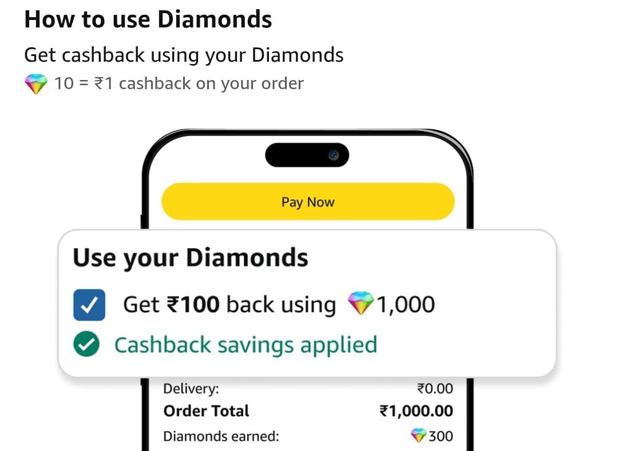
Task: Click the phone's front camera dot
Action: (334, 155)
